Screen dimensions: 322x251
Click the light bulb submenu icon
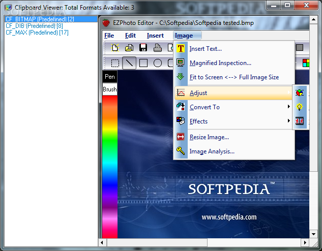[300, 107]
